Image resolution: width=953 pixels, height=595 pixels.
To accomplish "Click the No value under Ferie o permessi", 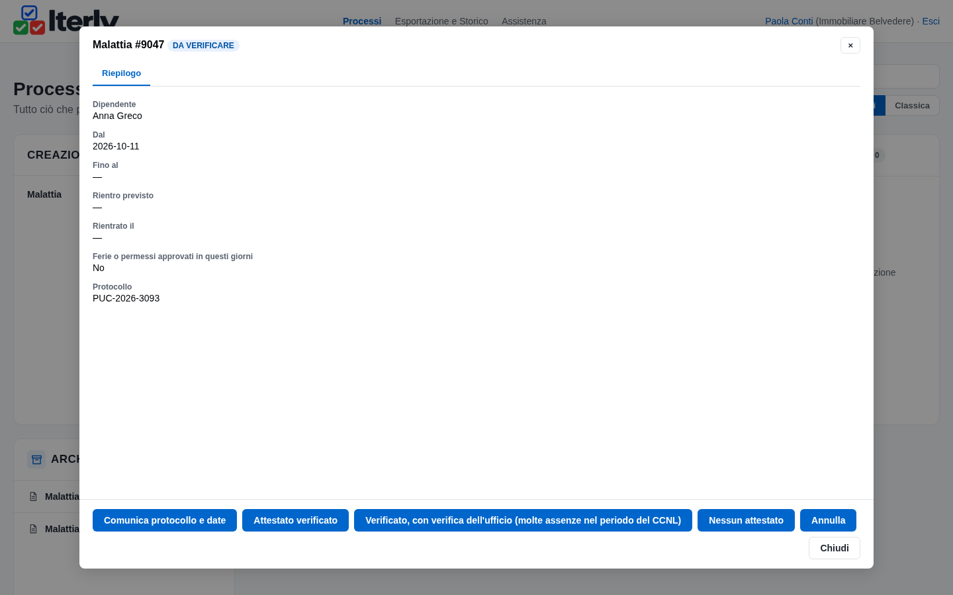I will (x=99, y=268).
